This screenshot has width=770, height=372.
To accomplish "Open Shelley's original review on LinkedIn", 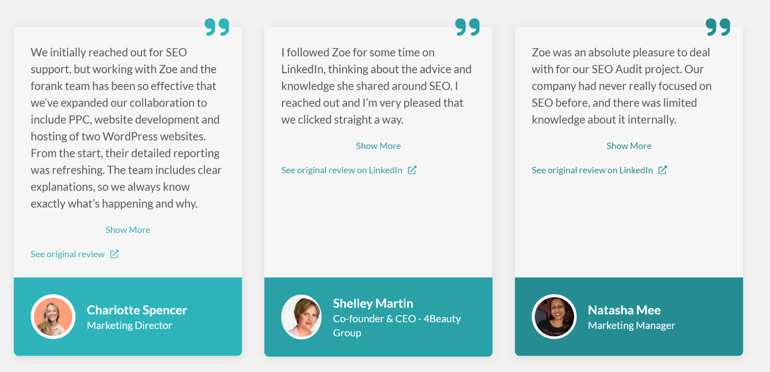I will [341, 170].
